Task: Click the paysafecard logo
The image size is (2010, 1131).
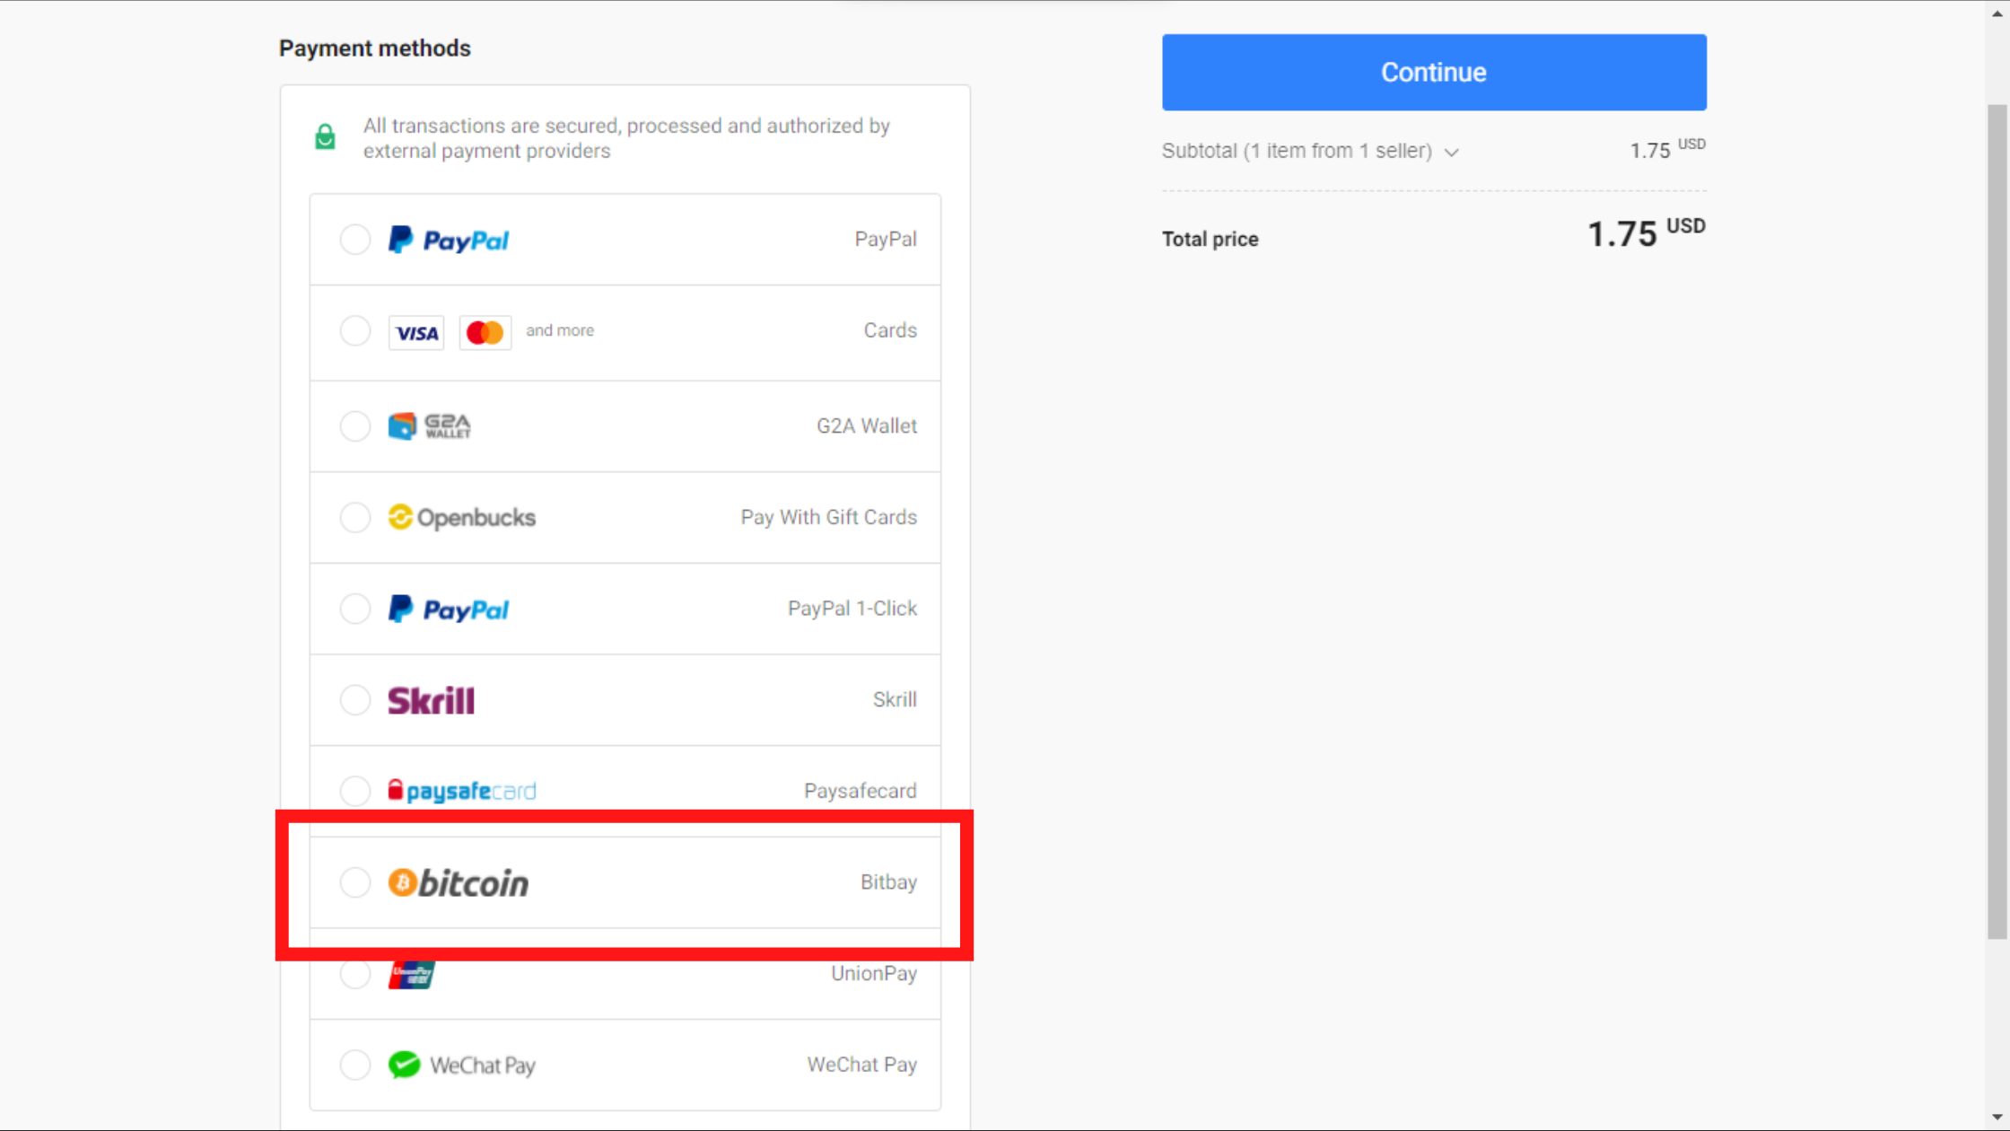Action: (462, 791)
